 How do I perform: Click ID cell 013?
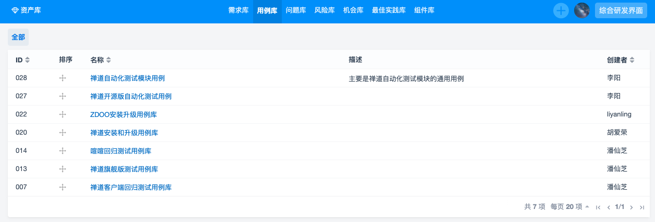pyautogui.click(x=21, y=169)
